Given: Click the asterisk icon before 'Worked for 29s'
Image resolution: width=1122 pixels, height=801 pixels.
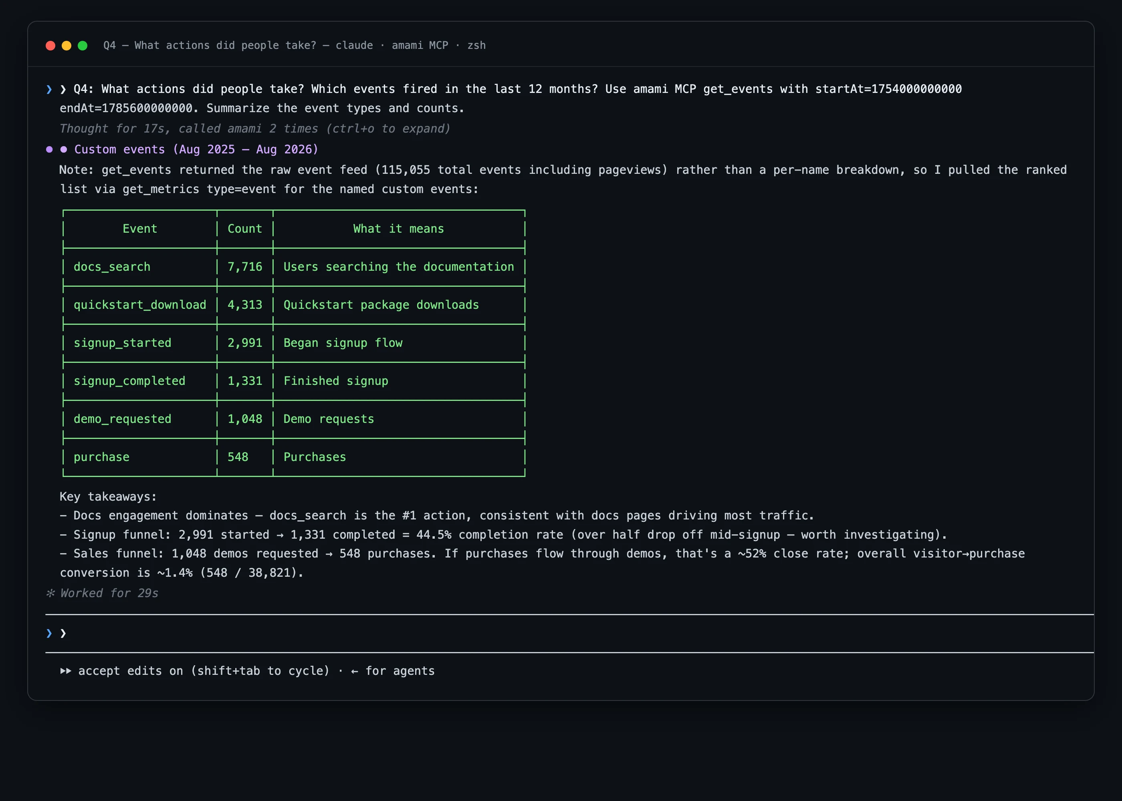Looking at the screenshot, I should (50, 593).
